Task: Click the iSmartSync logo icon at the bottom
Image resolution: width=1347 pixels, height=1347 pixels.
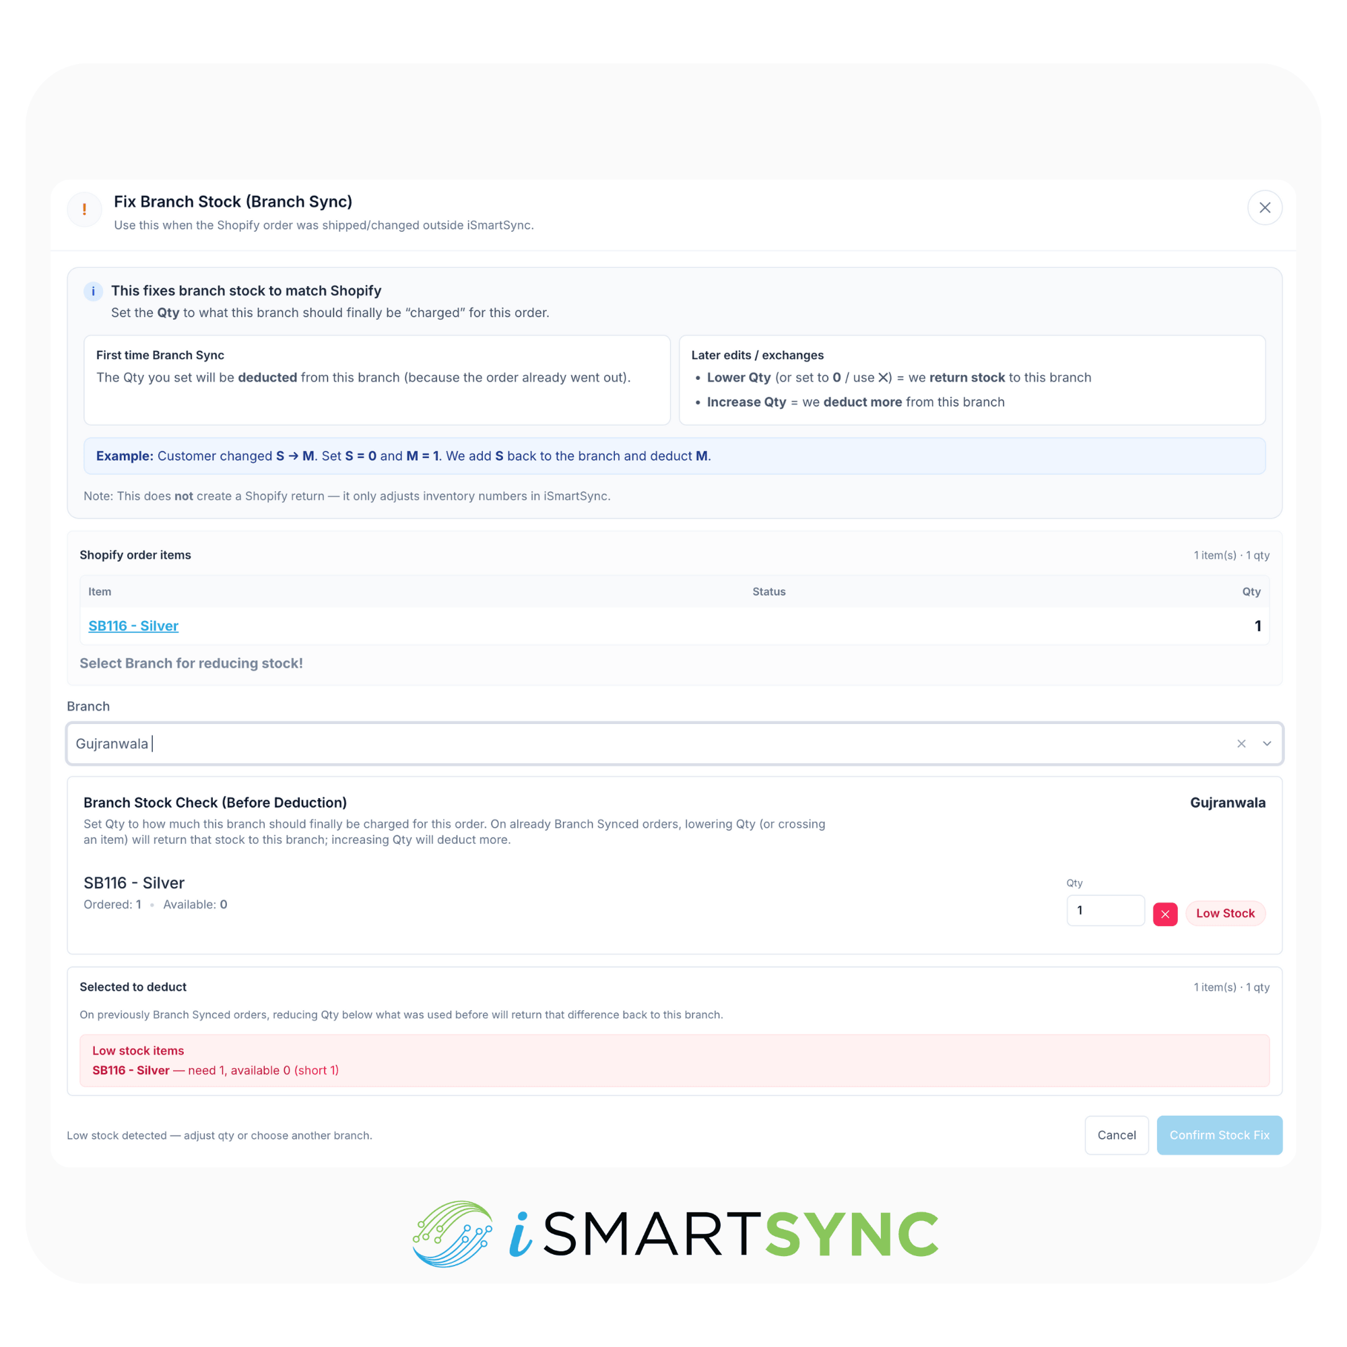Action: click(453, 1235)
